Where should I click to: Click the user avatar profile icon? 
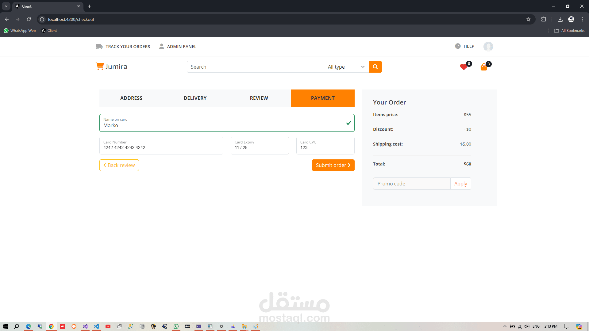click(488, 47)
